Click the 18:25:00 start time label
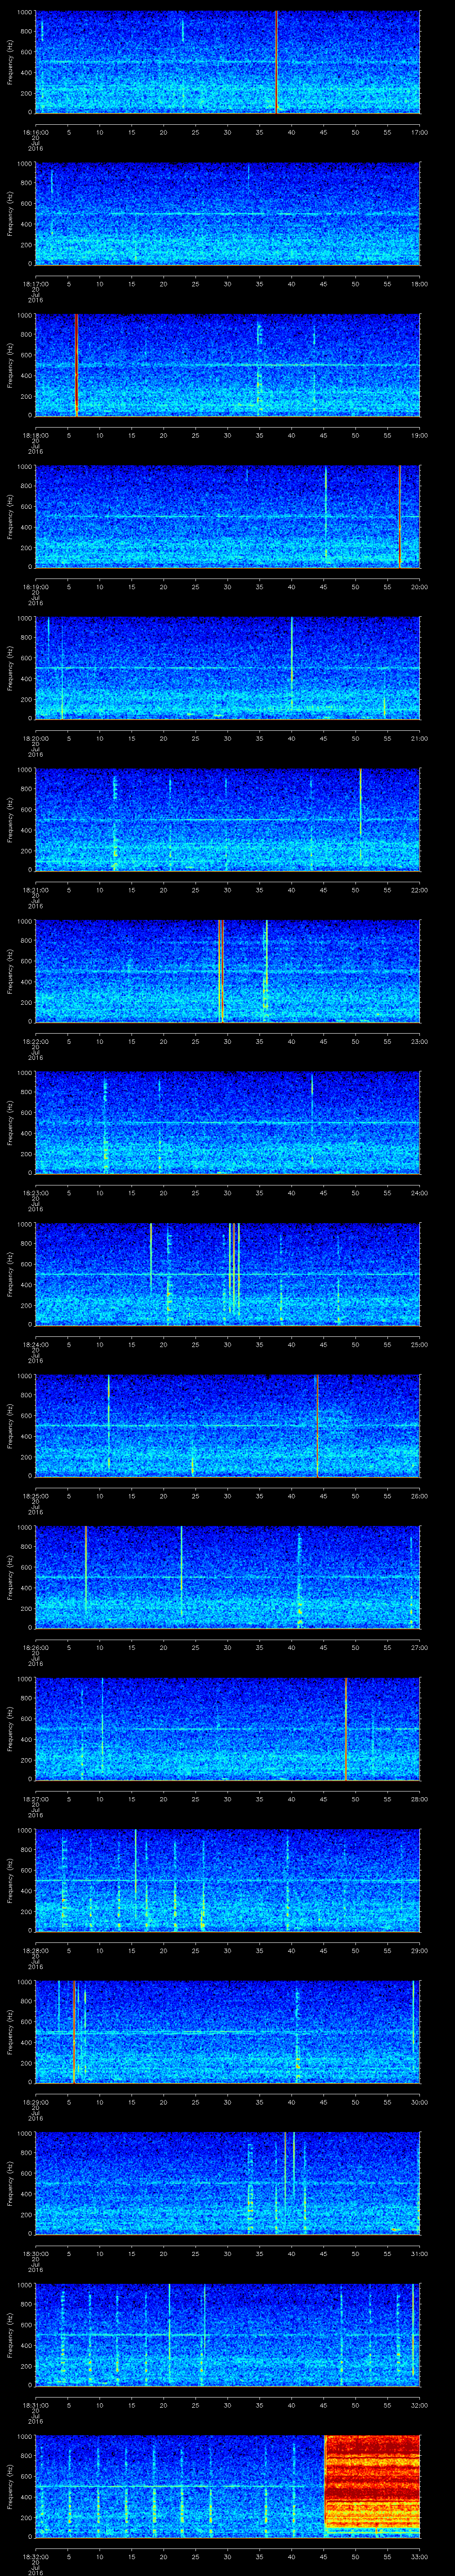Screen dimensions: 455x2576 (x=36, y=1496)
